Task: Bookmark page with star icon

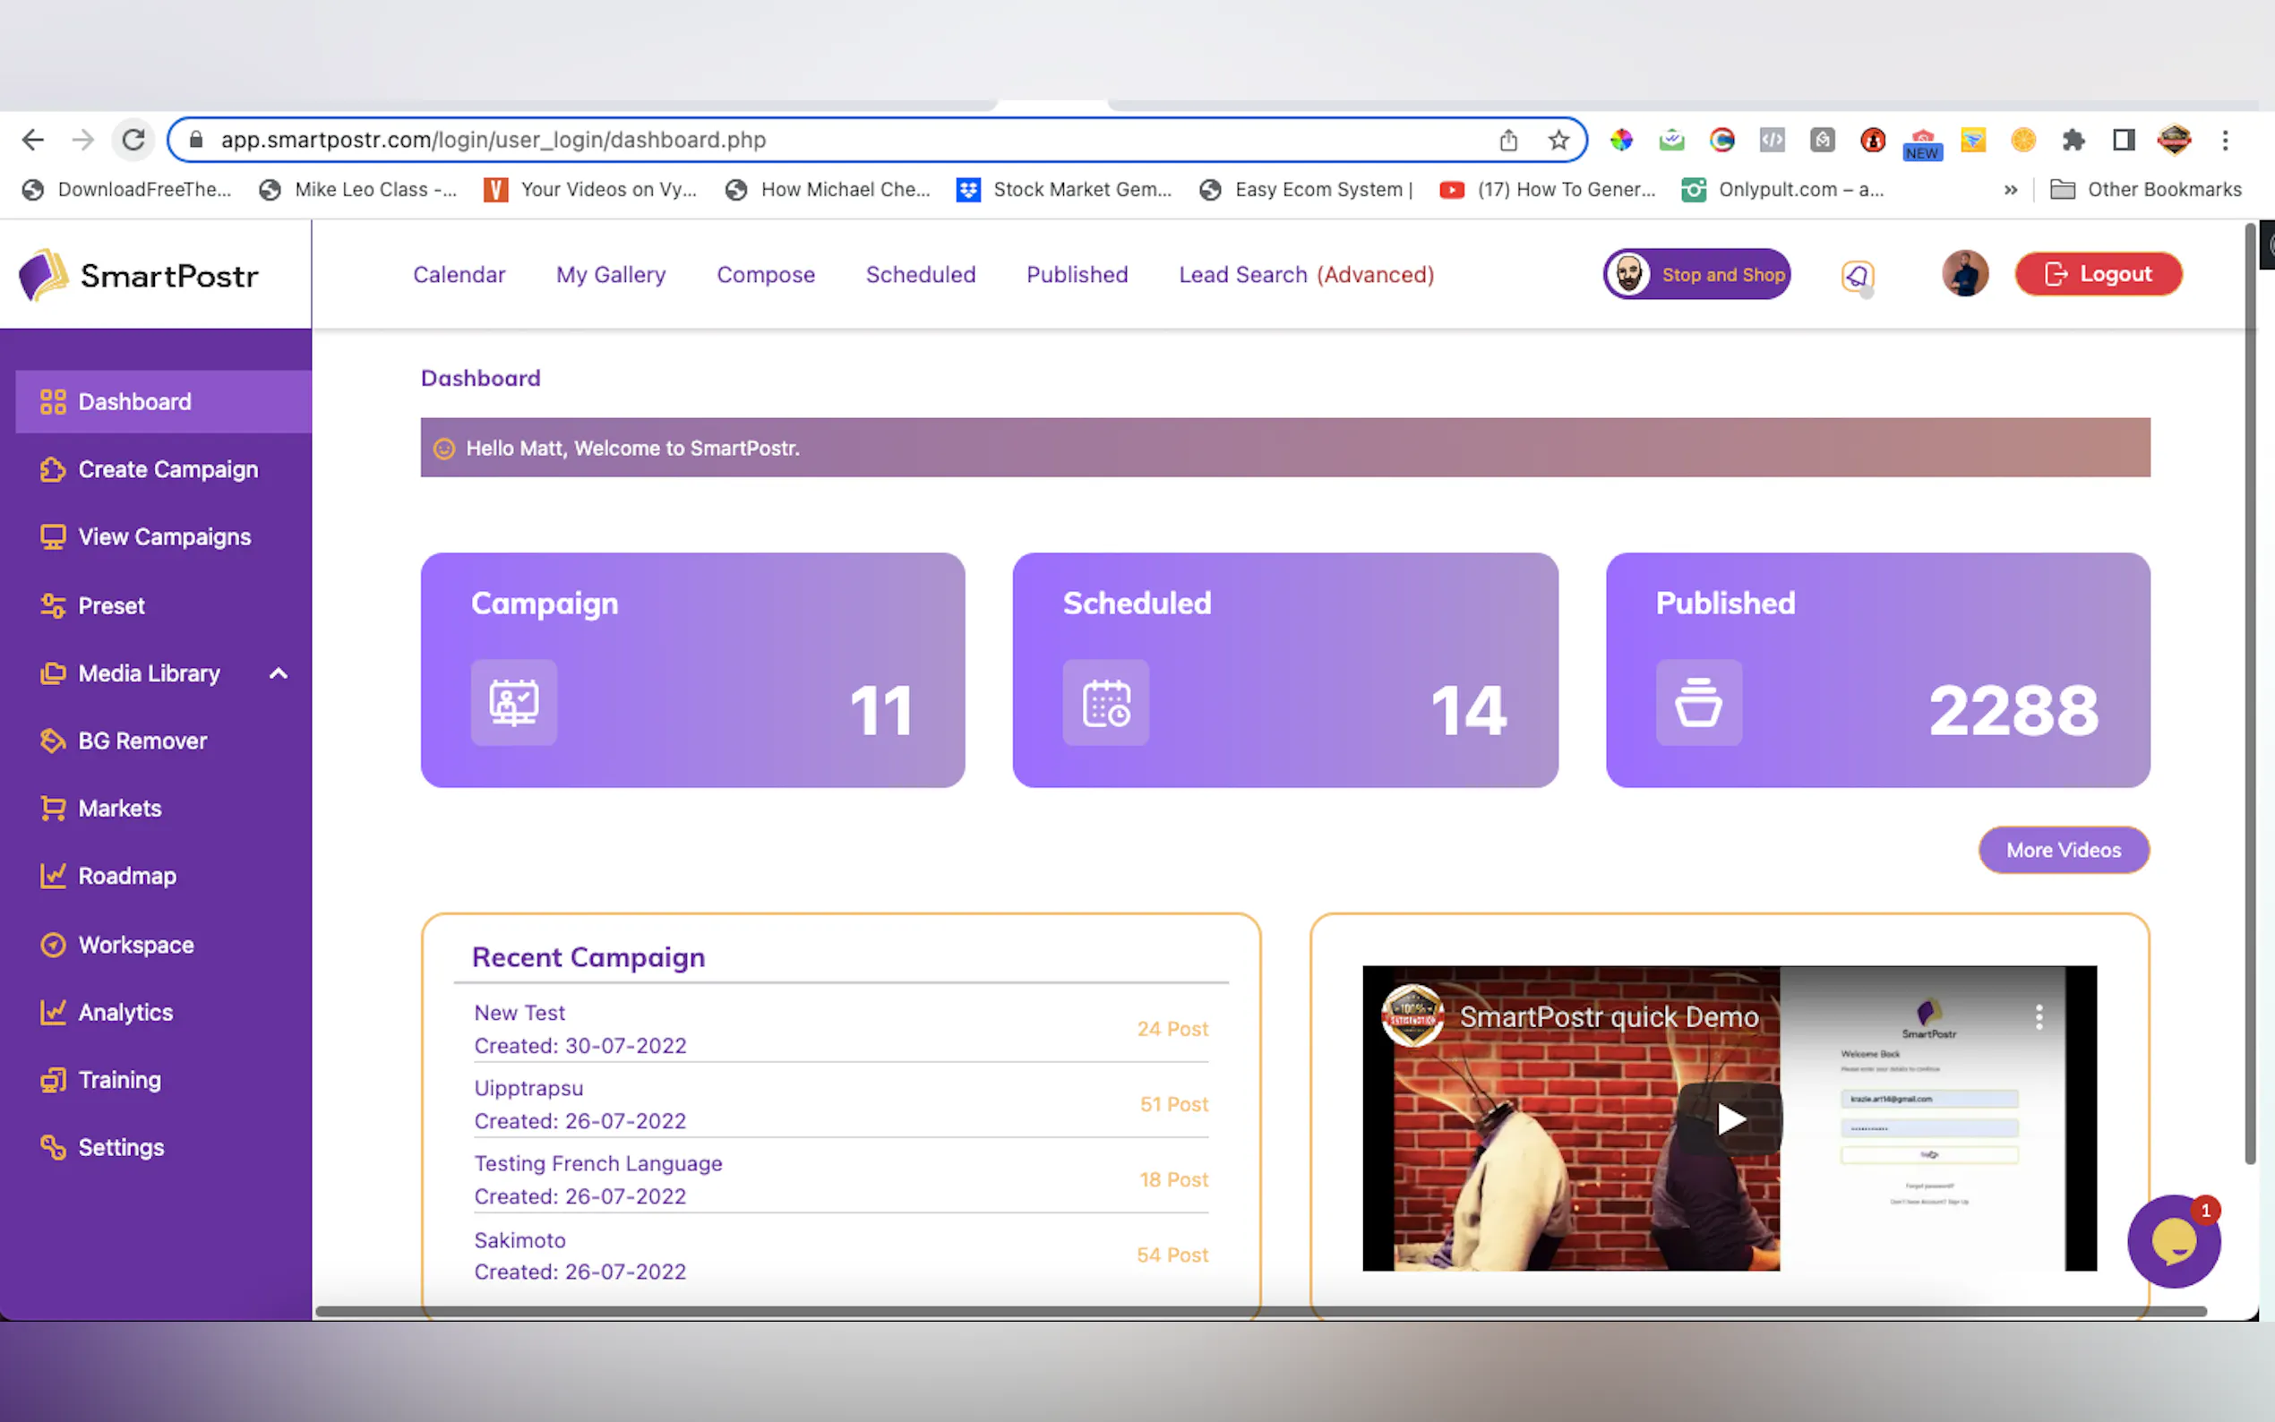Action: click(x=1558, y=140)
